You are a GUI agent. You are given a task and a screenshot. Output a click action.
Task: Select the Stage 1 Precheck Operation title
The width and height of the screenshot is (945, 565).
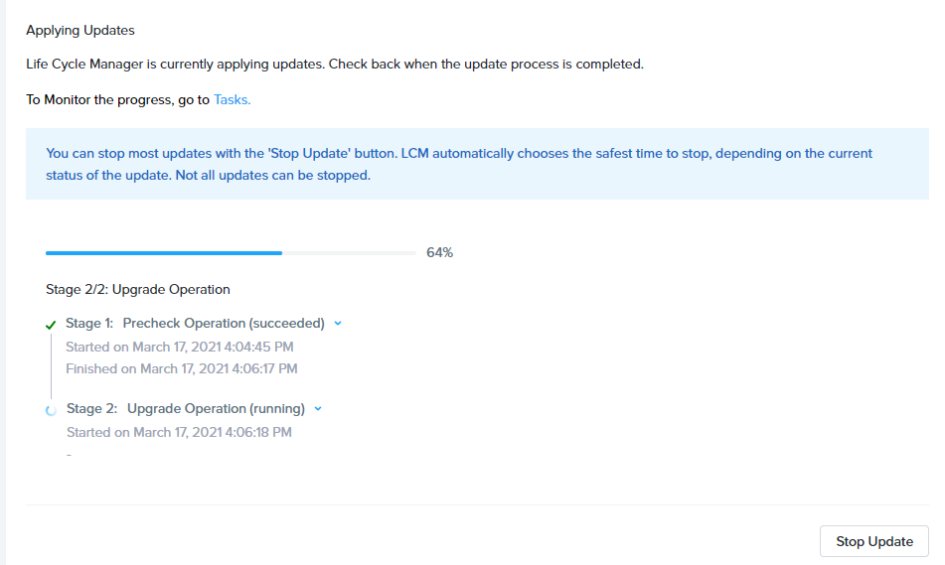point(196,323)
